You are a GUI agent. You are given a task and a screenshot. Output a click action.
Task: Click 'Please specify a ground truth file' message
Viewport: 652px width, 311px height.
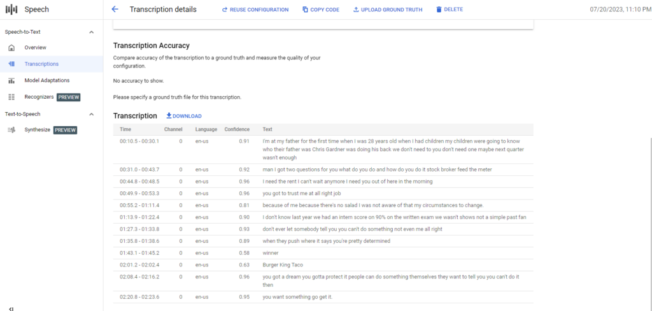[x=177, y=98]
